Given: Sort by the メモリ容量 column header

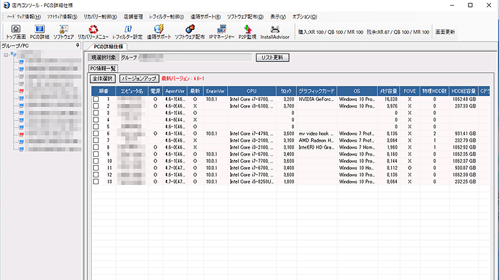Looking at the screenshot, I should 389,91.
